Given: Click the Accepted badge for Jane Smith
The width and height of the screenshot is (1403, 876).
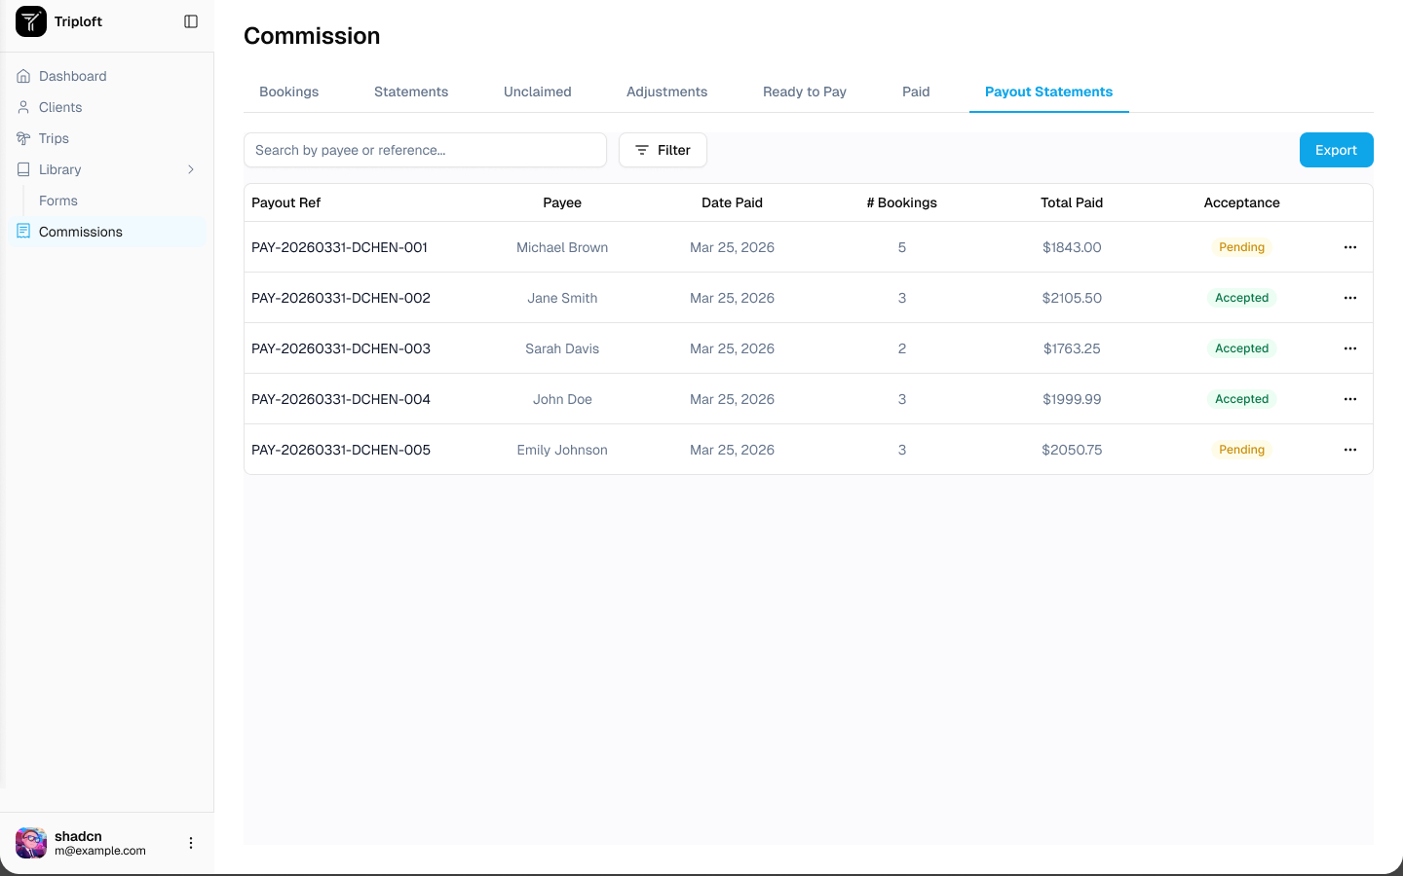Looking at the screenshot, I should coord(1242,298).
